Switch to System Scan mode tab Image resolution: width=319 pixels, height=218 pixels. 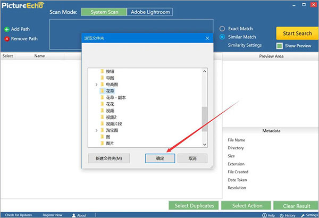point(104,12)
